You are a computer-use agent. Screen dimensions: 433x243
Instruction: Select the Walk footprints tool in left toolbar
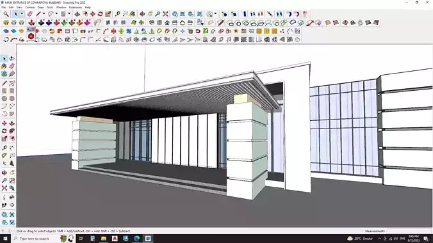[x=4, y=205]
